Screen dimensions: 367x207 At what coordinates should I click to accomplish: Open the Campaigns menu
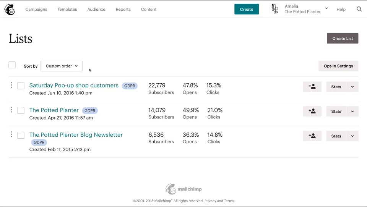coord(36,10)
